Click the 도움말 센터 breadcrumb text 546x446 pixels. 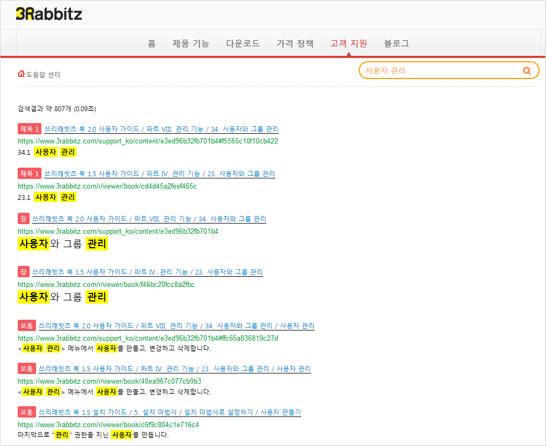43,75
